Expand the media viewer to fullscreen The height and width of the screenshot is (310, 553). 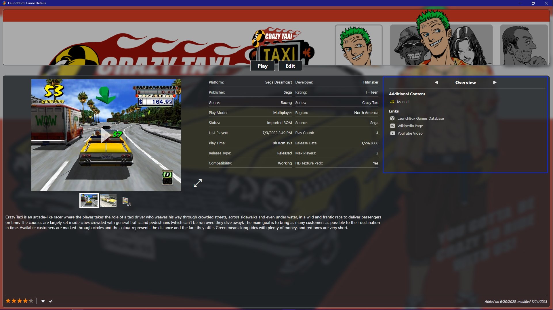[x=198, y=183]
